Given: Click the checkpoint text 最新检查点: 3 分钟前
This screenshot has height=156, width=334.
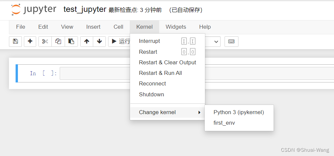Looking at the screenshot, I should [x=135, y=10].
